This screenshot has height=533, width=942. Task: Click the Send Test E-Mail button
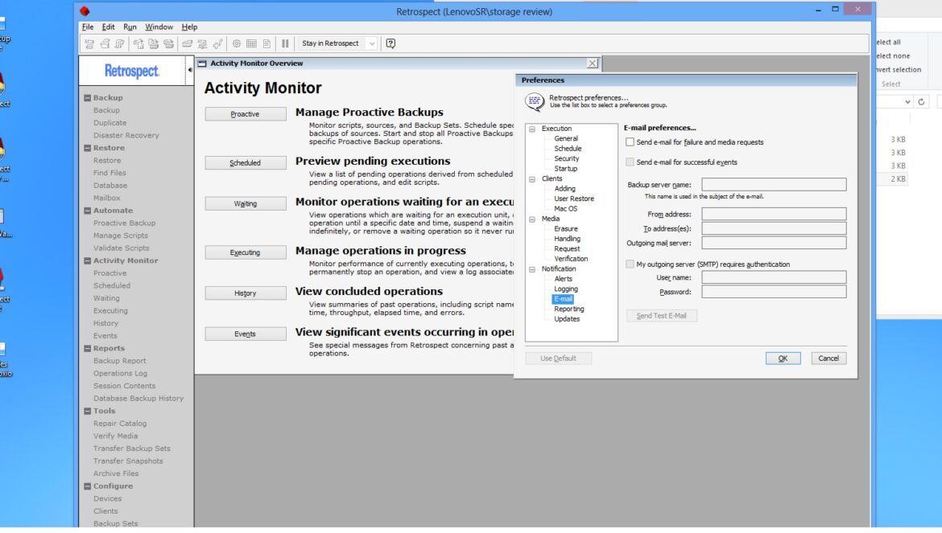tap(662, 315)
